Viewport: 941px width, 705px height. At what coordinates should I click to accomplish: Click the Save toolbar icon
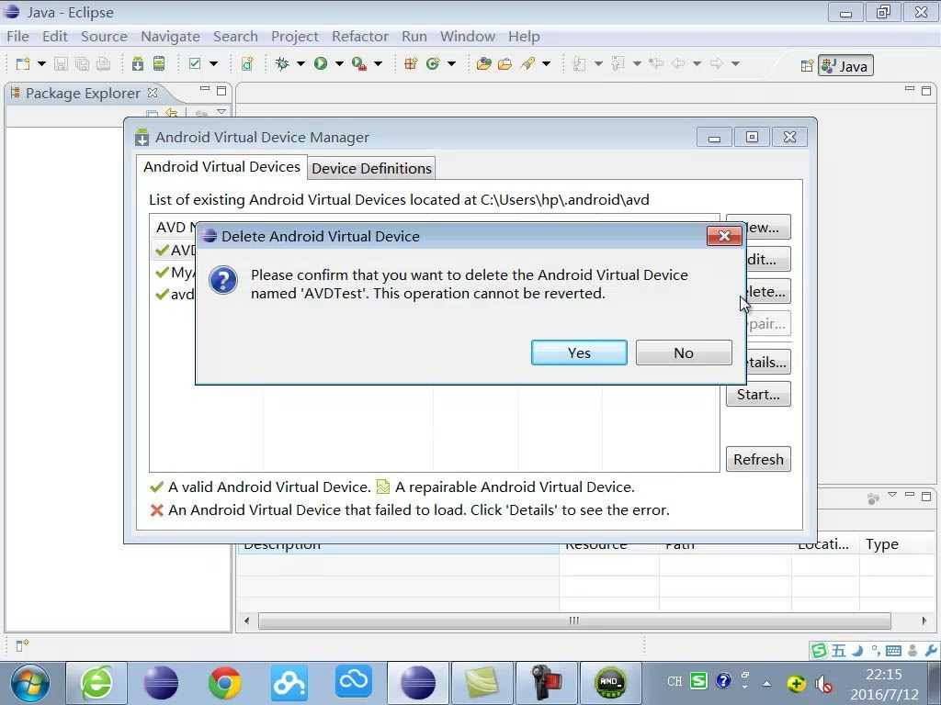click(61, 63)
